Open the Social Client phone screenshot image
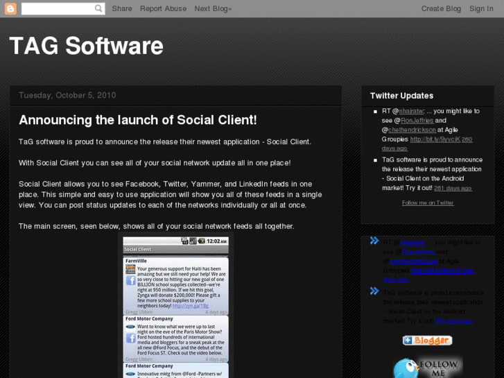Screen dimensions: 504x378 point(176,306)
